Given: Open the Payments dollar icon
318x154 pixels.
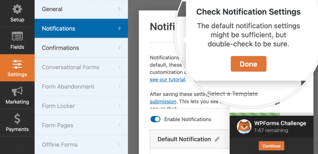Looking at the screenshot, I should (x=17, y=119).
